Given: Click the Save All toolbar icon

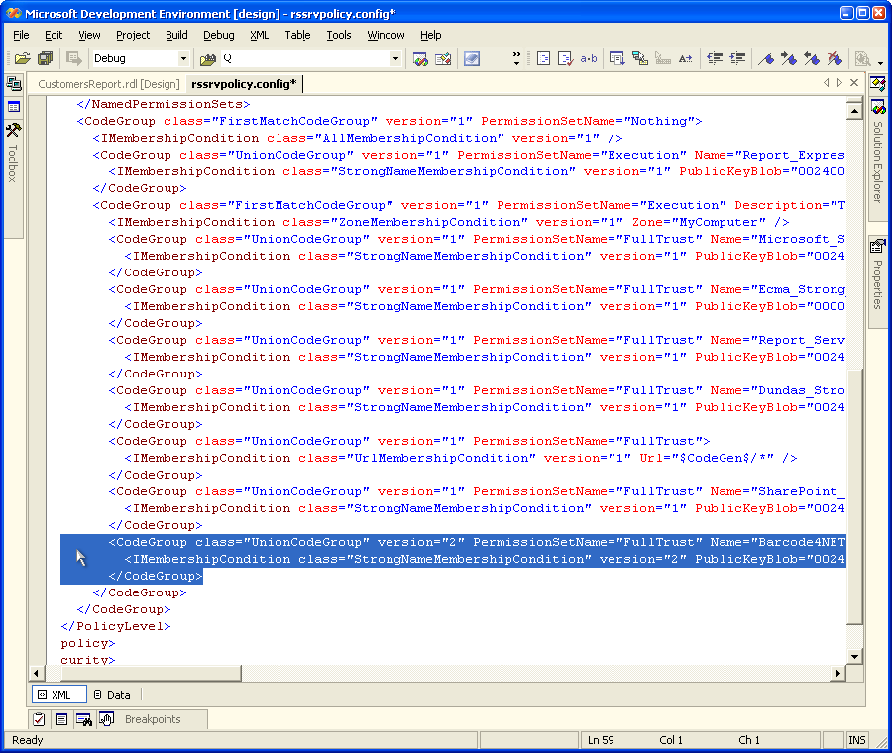Looking at the screenshot, I should pyautogui.click(x=45, y=58).
